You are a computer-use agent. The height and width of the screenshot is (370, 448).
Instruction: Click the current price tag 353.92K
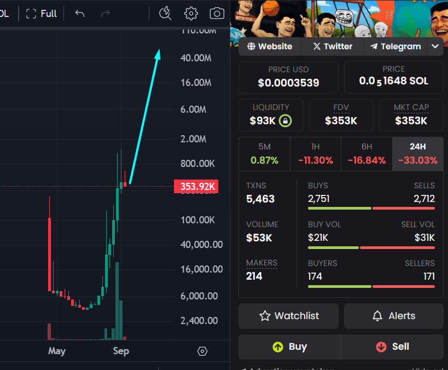[x=196, y=187]
